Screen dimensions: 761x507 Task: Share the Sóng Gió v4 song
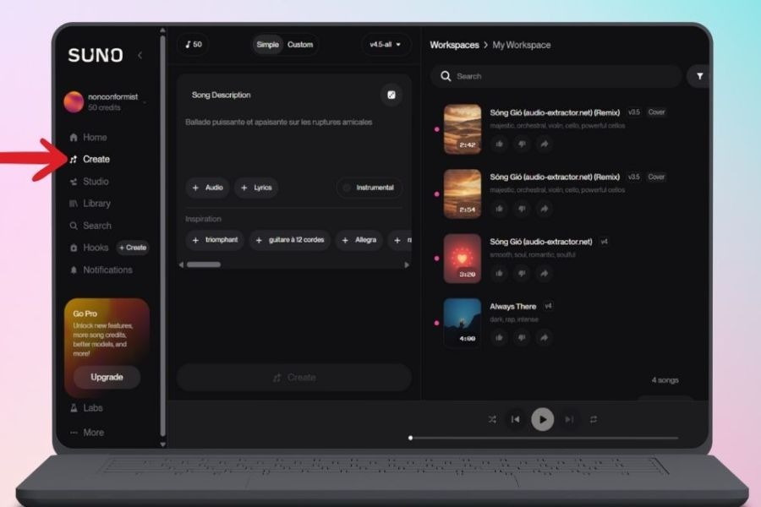pos(544,273)
